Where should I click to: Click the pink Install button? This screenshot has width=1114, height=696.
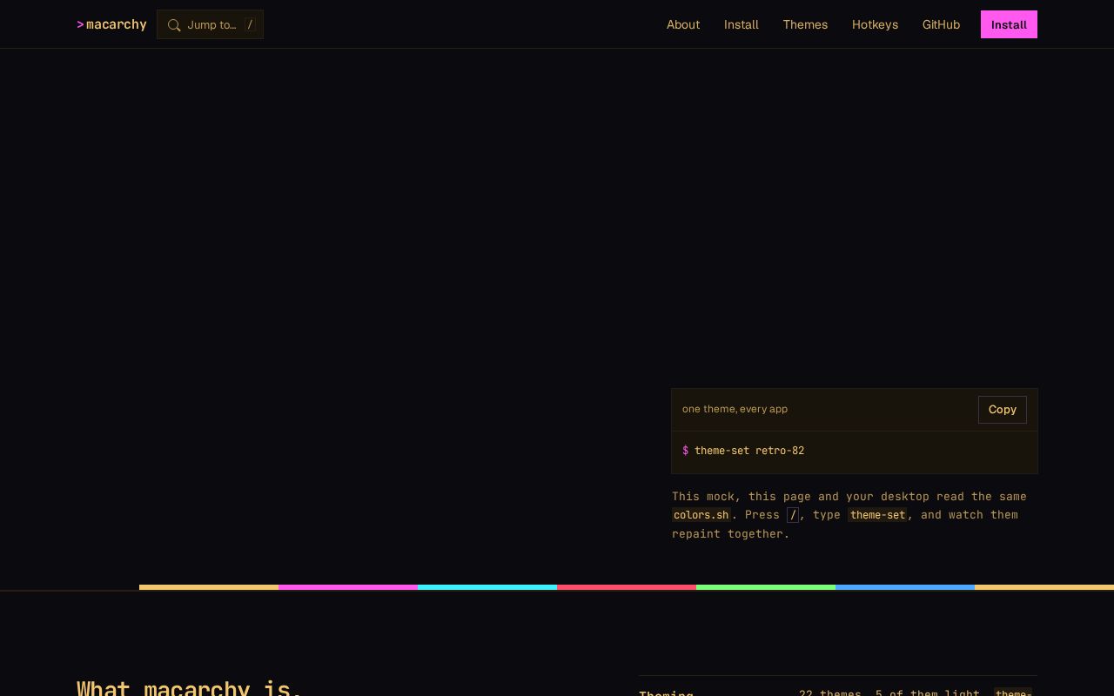tap(1009, 24)
